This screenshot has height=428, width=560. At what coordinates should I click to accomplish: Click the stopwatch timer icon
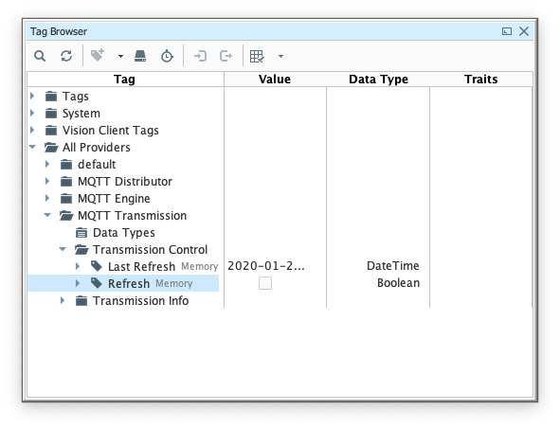click(167, 56)
